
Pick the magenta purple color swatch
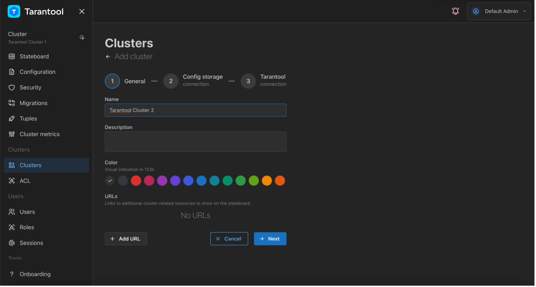pyautogui.click(x=162, y=181)
